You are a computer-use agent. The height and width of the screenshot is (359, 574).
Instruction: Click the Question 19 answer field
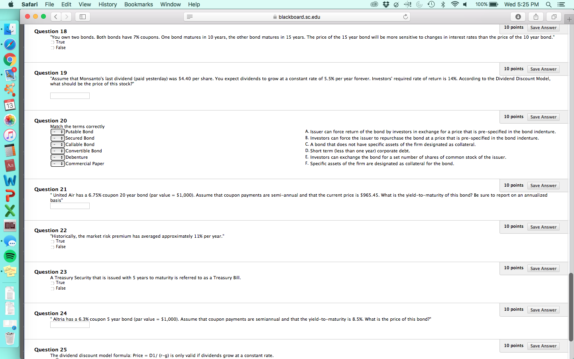[70, 96]
